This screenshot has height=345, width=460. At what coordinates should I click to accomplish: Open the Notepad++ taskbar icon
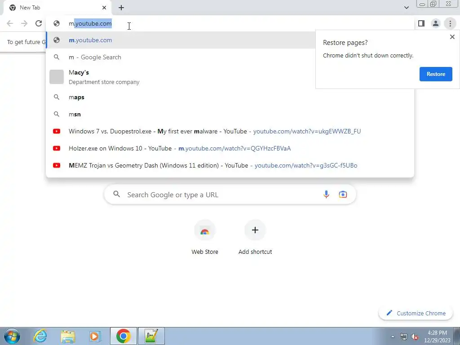[x=151, y=336]
